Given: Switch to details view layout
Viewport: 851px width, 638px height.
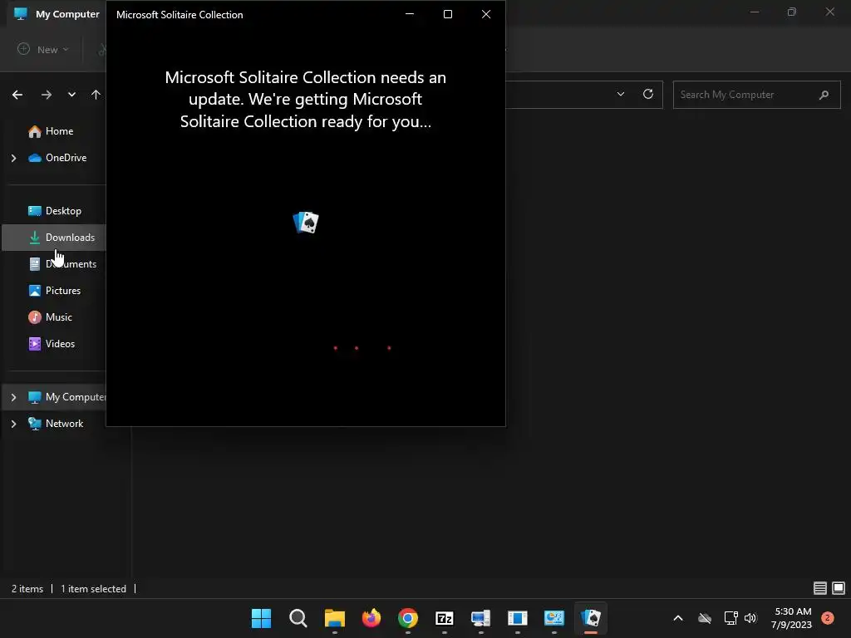Looking at the screenshot, I should [820, 588].
